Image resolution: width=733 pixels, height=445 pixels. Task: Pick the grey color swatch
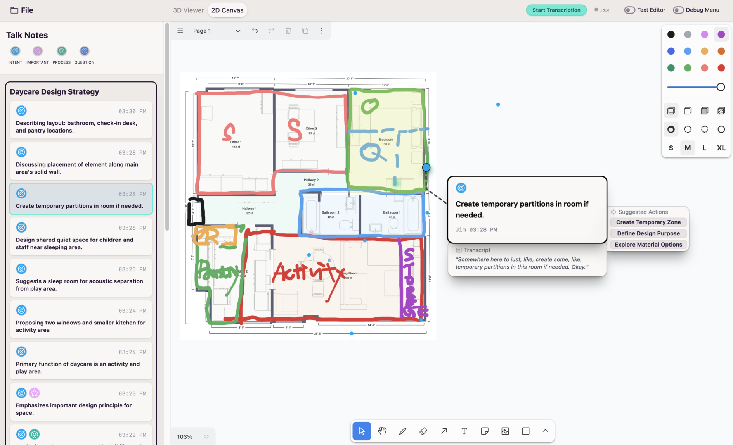pyautogui.click(x=688, y=34)
